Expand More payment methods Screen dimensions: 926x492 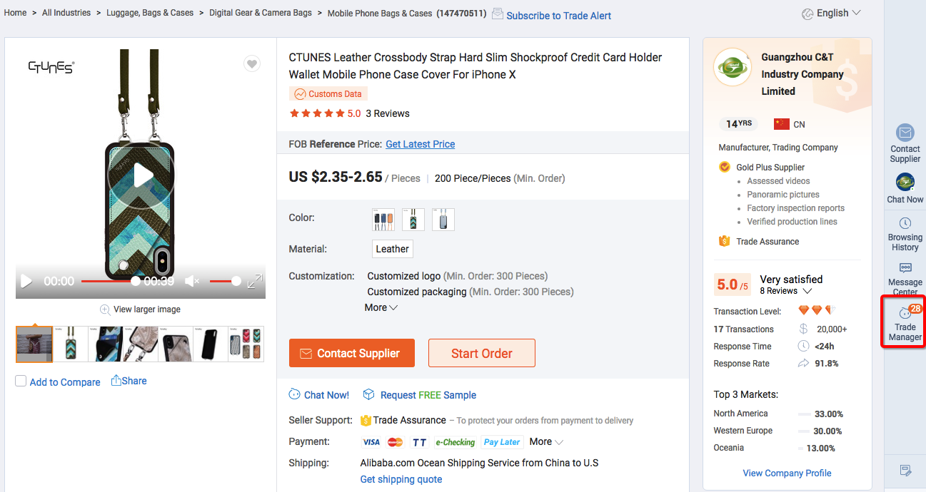[x=546, y=442]
